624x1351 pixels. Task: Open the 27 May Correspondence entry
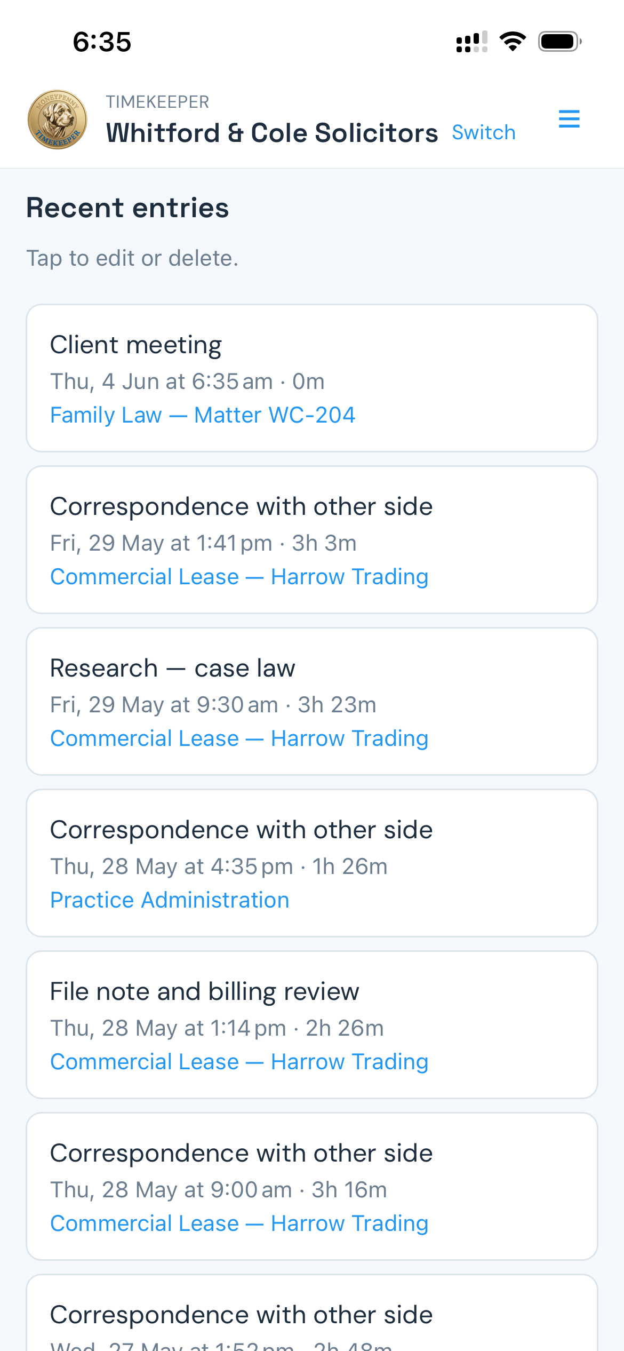312,1313
